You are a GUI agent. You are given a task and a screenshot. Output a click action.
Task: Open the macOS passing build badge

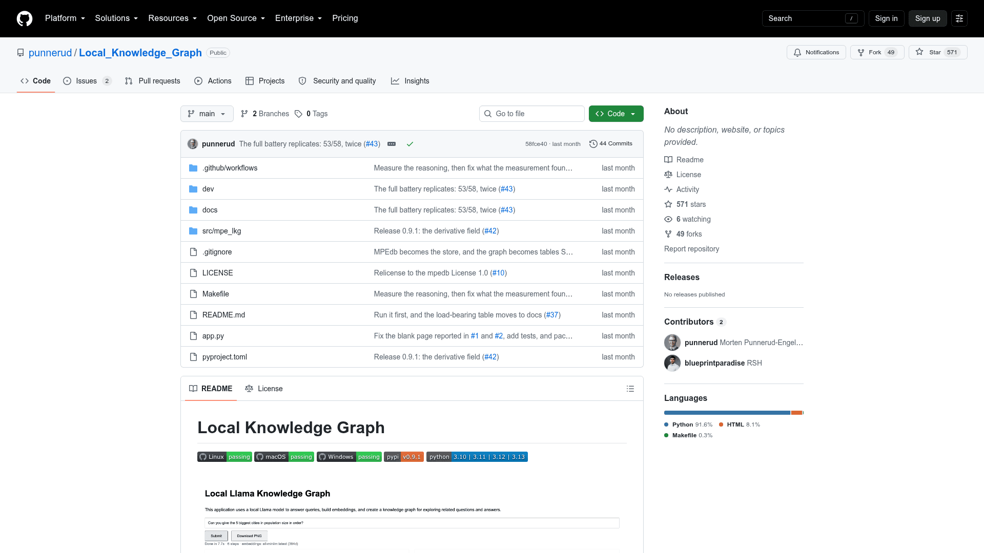coord(284,457)
